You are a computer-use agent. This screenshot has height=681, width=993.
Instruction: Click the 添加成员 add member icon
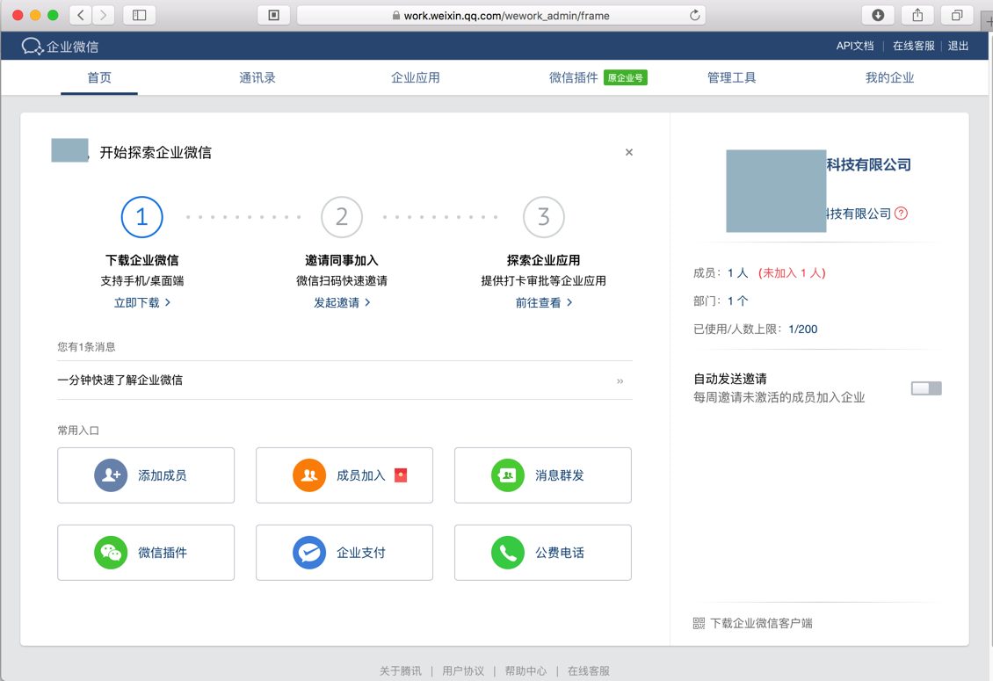(111, 475)
